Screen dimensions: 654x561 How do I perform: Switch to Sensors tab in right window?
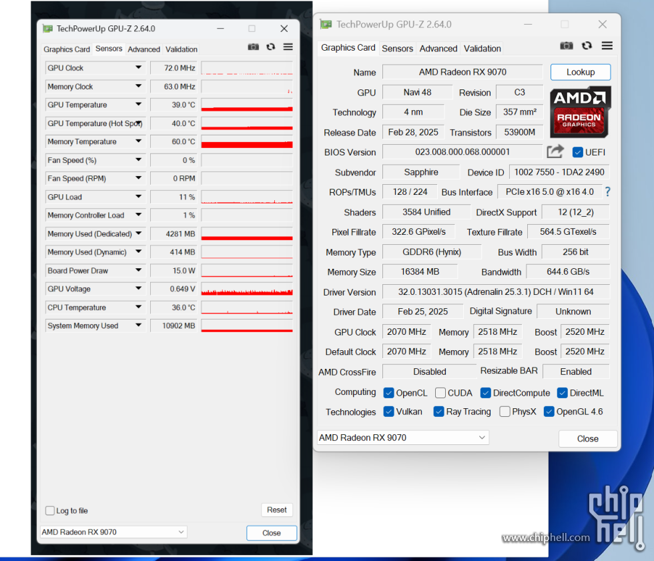(x=398, y=48)
